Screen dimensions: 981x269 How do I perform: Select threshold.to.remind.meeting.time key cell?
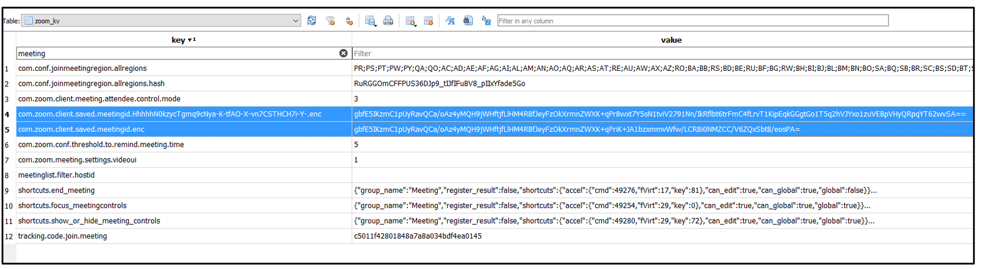click(x=184, y=145)
